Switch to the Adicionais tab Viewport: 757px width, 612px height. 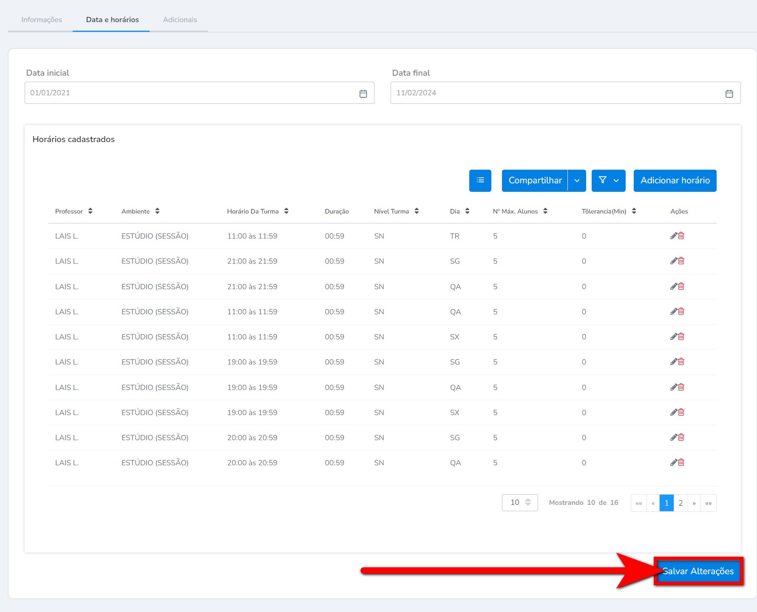pos(180,20)
